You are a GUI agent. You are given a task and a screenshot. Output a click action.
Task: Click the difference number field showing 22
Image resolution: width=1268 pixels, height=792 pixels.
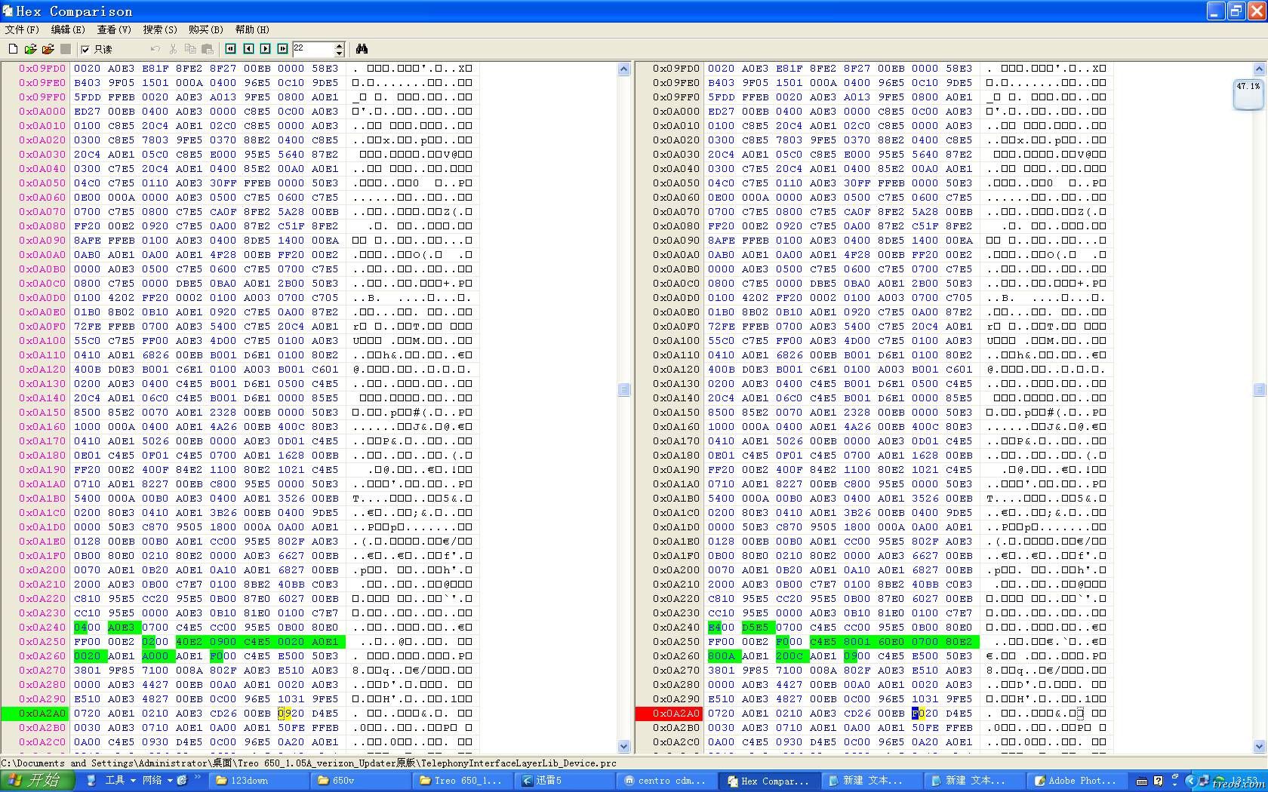(312, 49)
